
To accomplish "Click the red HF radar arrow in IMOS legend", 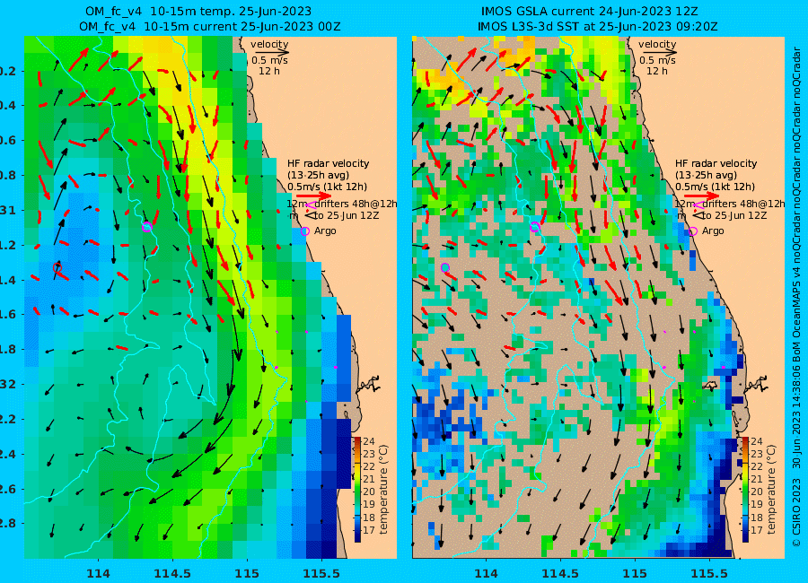I will 702,196.
